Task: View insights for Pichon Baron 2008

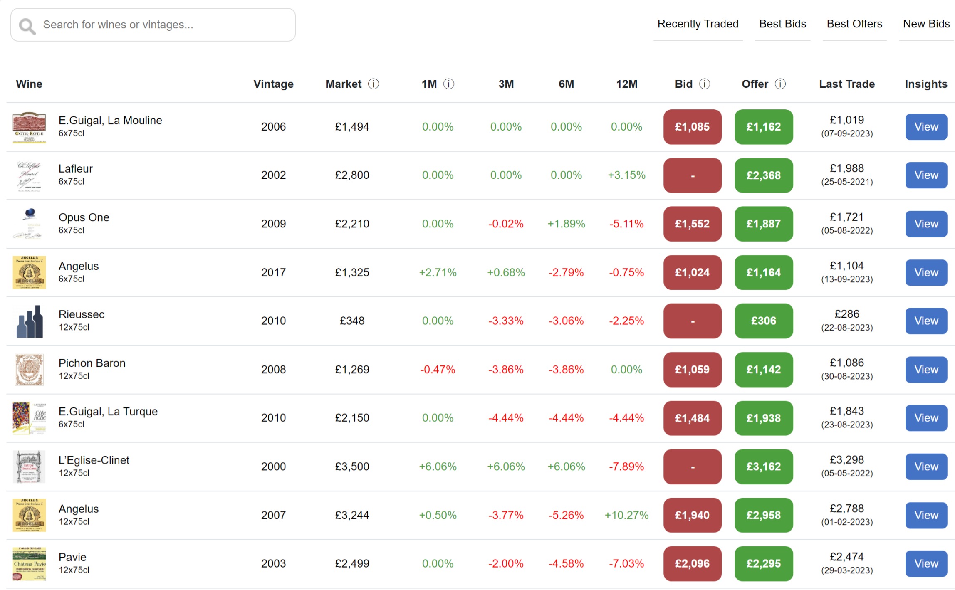Action: 926,370
